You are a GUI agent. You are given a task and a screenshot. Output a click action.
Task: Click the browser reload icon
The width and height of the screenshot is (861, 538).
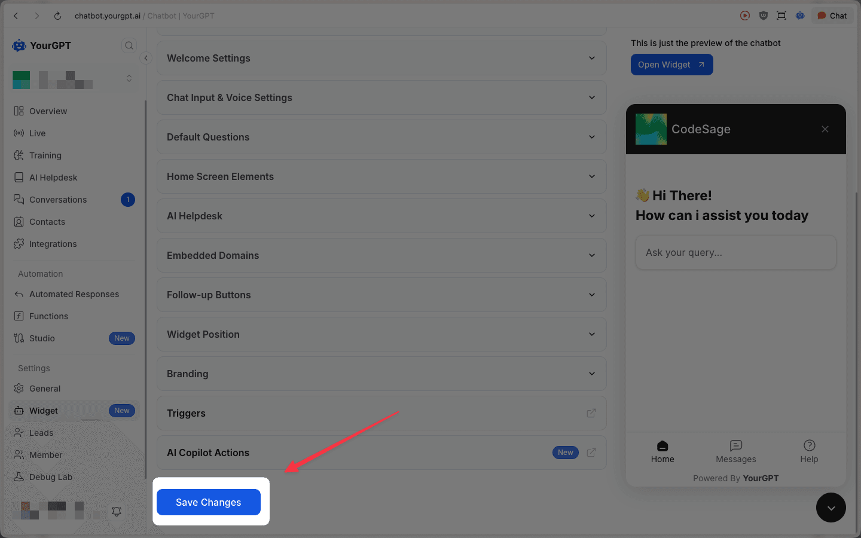(57, 16)
